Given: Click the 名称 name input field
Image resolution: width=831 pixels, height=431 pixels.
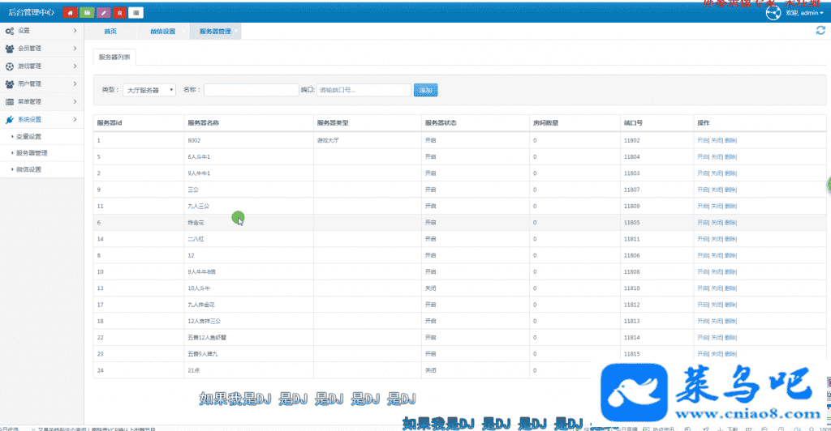Looking at the screenshot, I should [251, 90].
